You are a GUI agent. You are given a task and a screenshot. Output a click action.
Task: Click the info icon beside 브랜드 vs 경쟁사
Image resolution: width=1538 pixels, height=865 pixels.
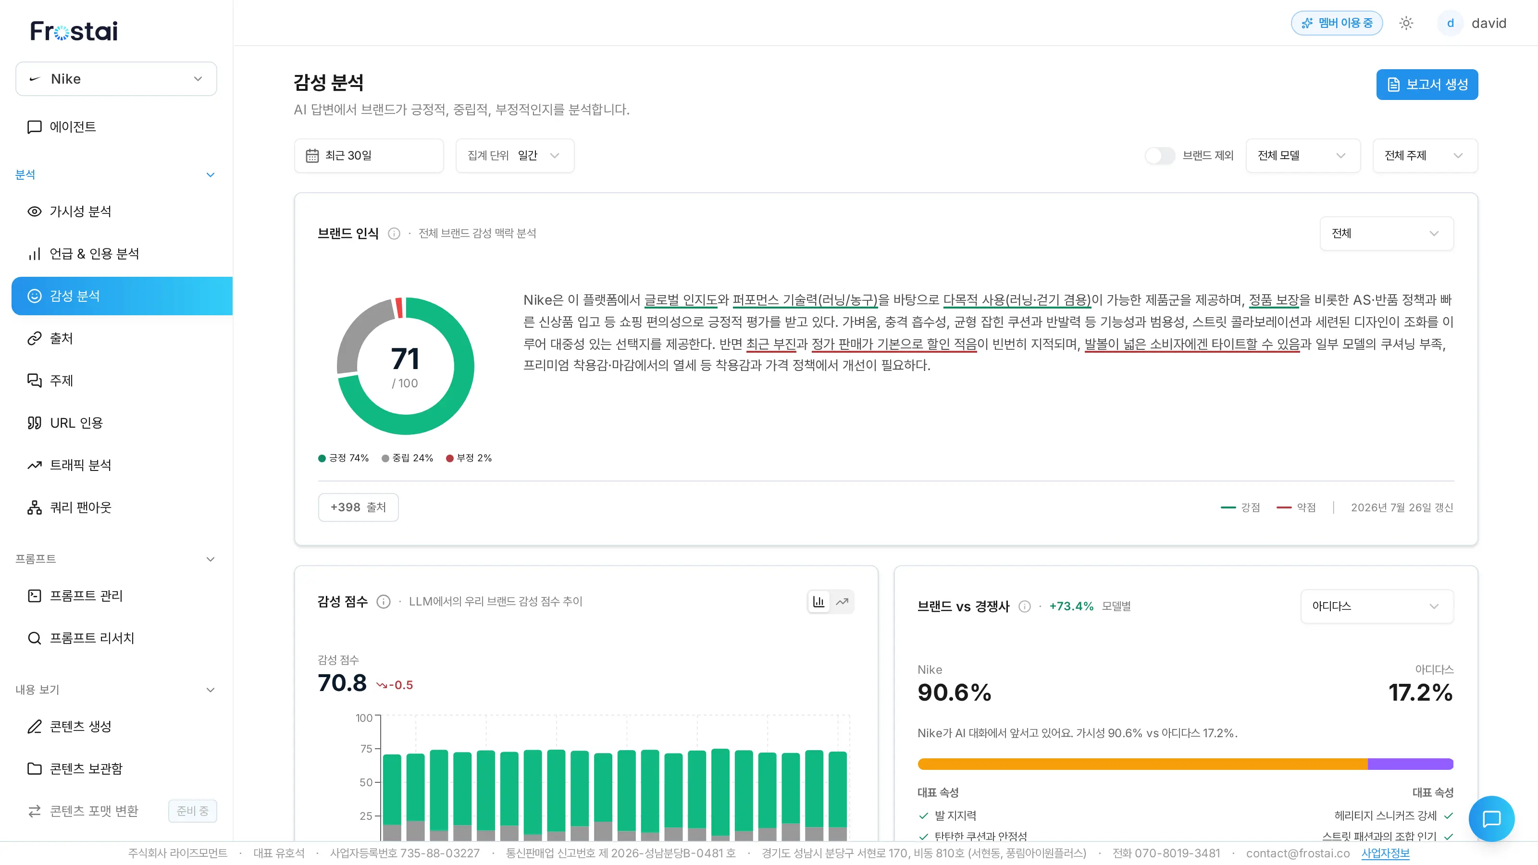click(x=1025, y=606)
